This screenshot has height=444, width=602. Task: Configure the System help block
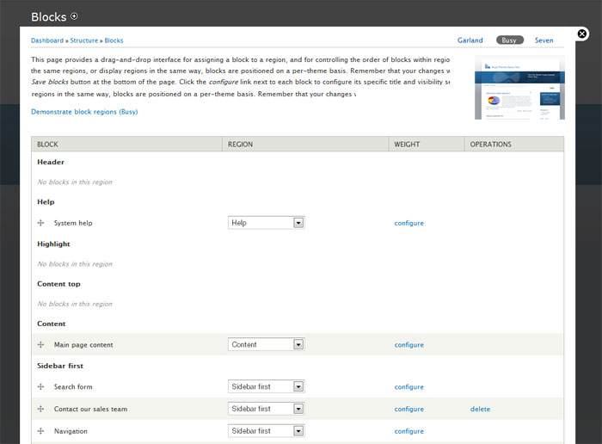point(408,223)
